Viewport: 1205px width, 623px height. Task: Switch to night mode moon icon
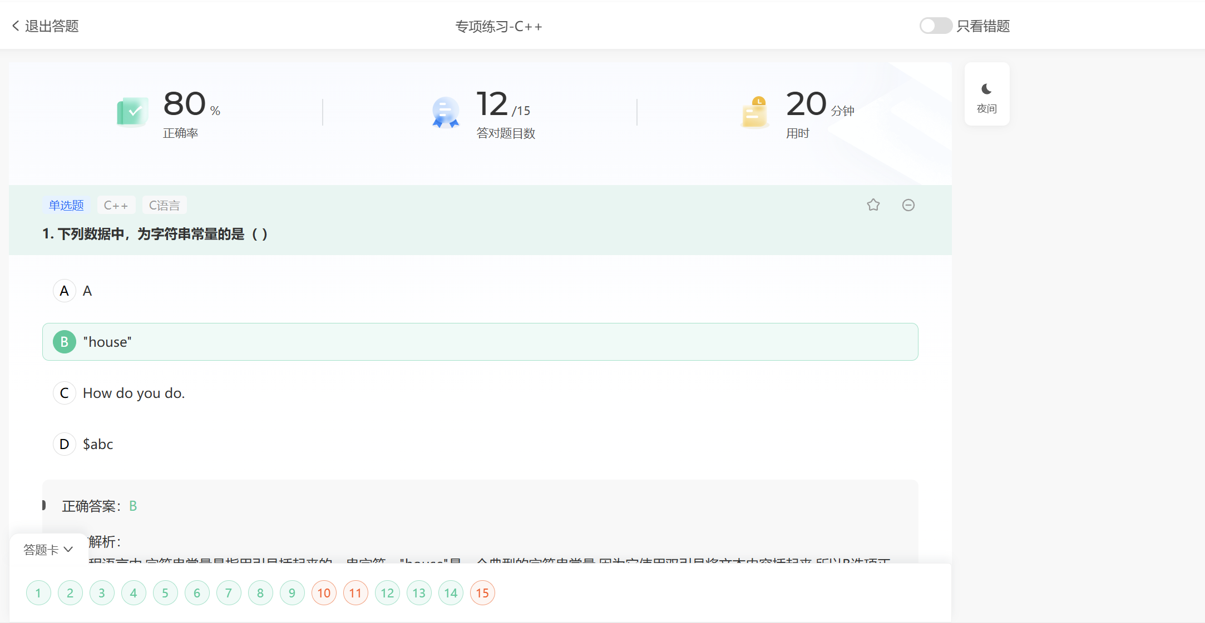[x=986, y=89]
